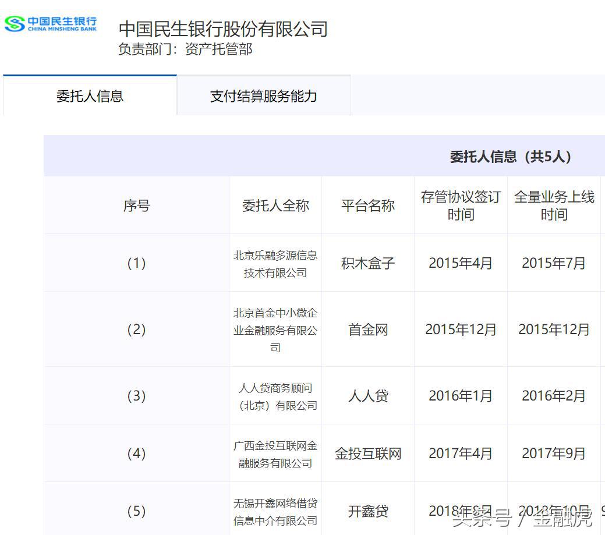Click 北京乐融多源信息技术有限公司 cell
This screenshot has height=535, width=605.
275,264
